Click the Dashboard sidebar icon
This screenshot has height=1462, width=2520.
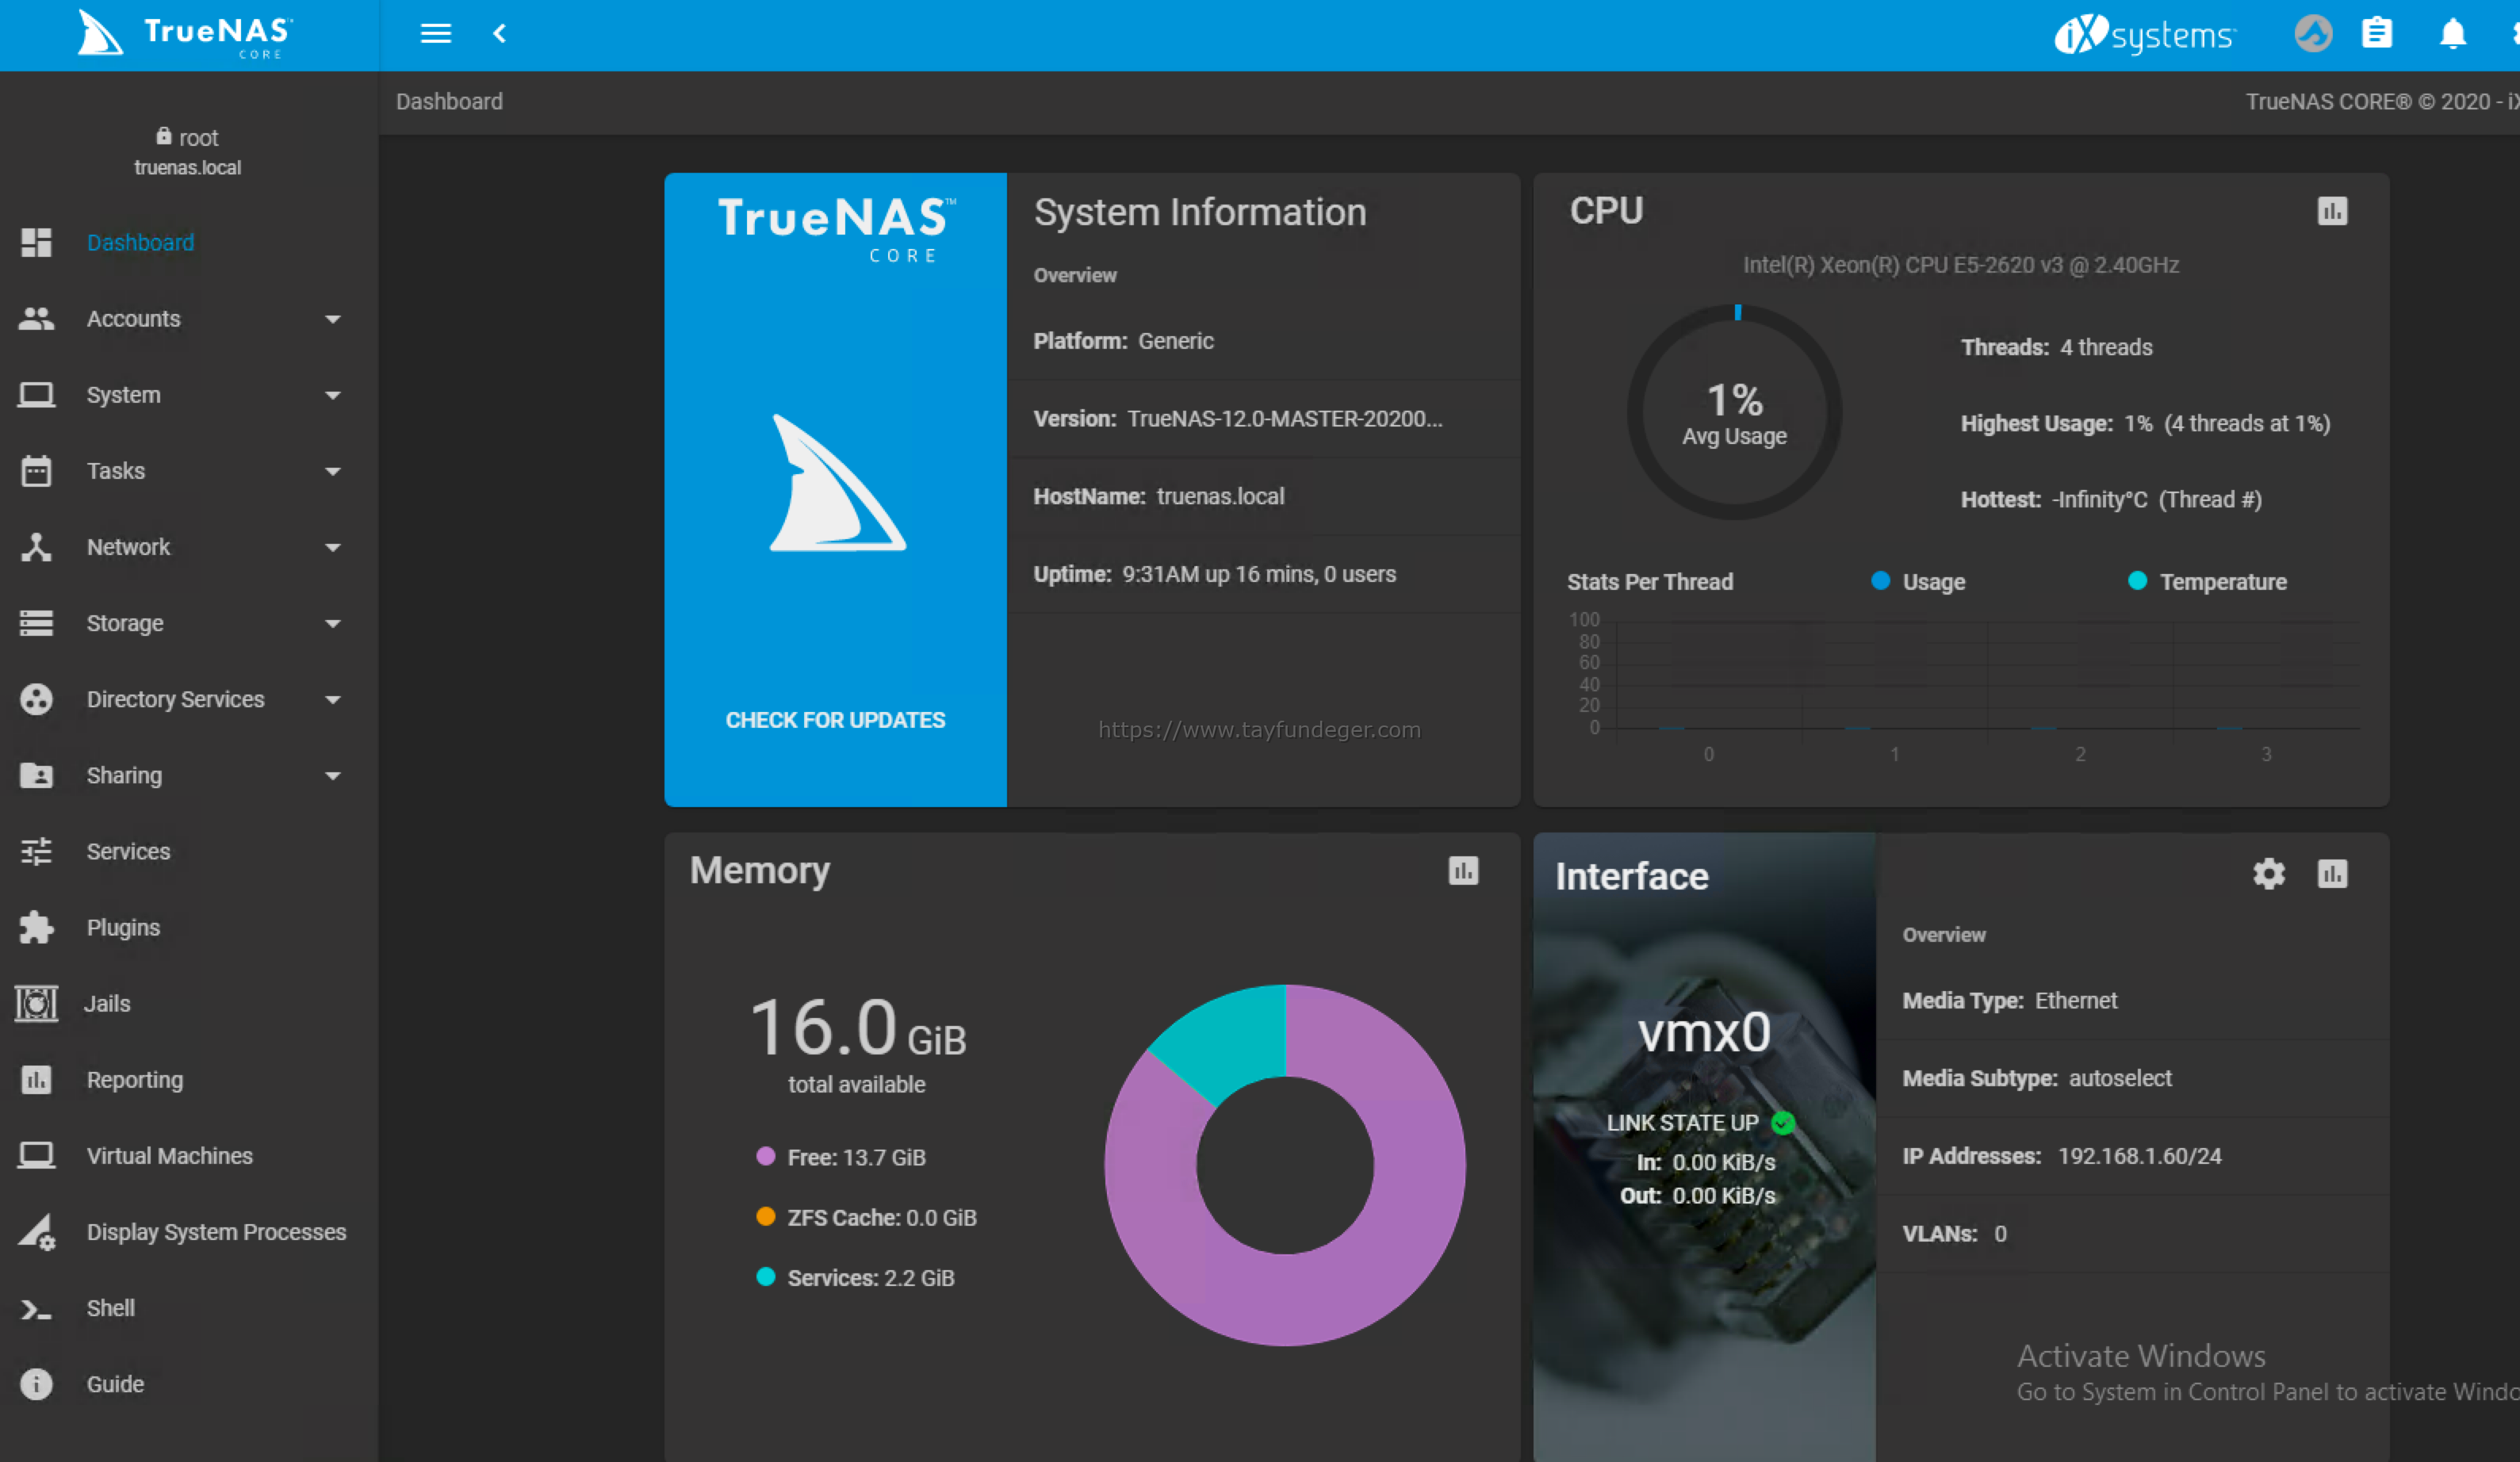point(36,242)
